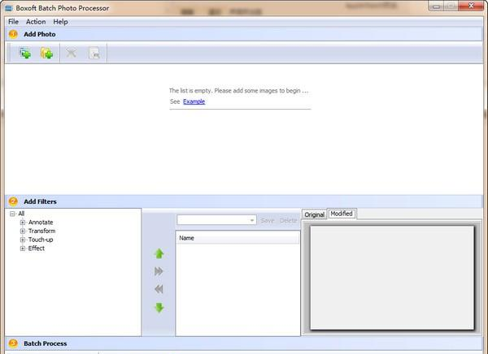This screenshot has height=354, width=488.
Task: Click the greyed Remove photo X icon
Action: coord(71,53)
